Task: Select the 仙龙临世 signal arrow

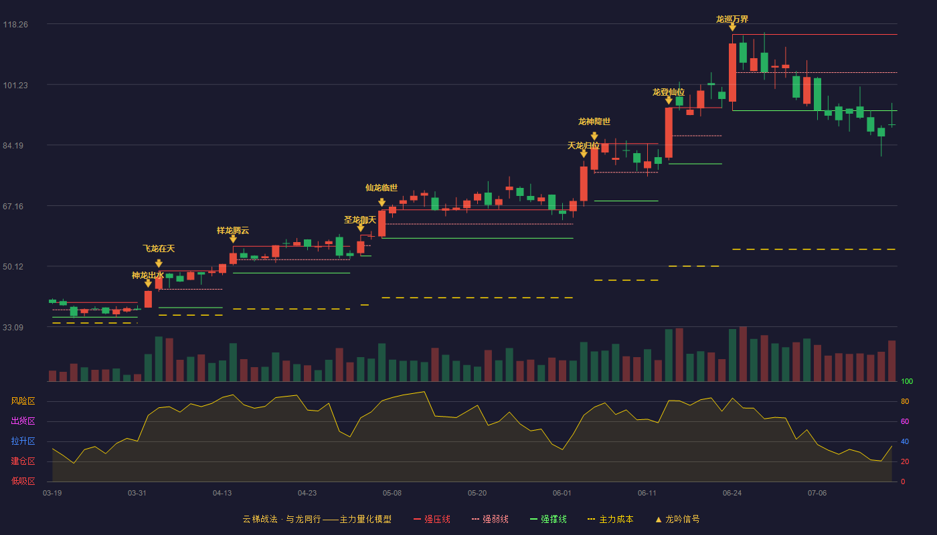Action: tap(381, 203)
